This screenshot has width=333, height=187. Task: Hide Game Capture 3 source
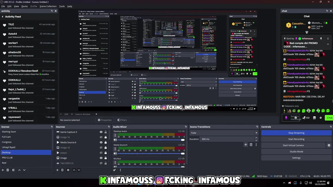click(x=101, y=132)
